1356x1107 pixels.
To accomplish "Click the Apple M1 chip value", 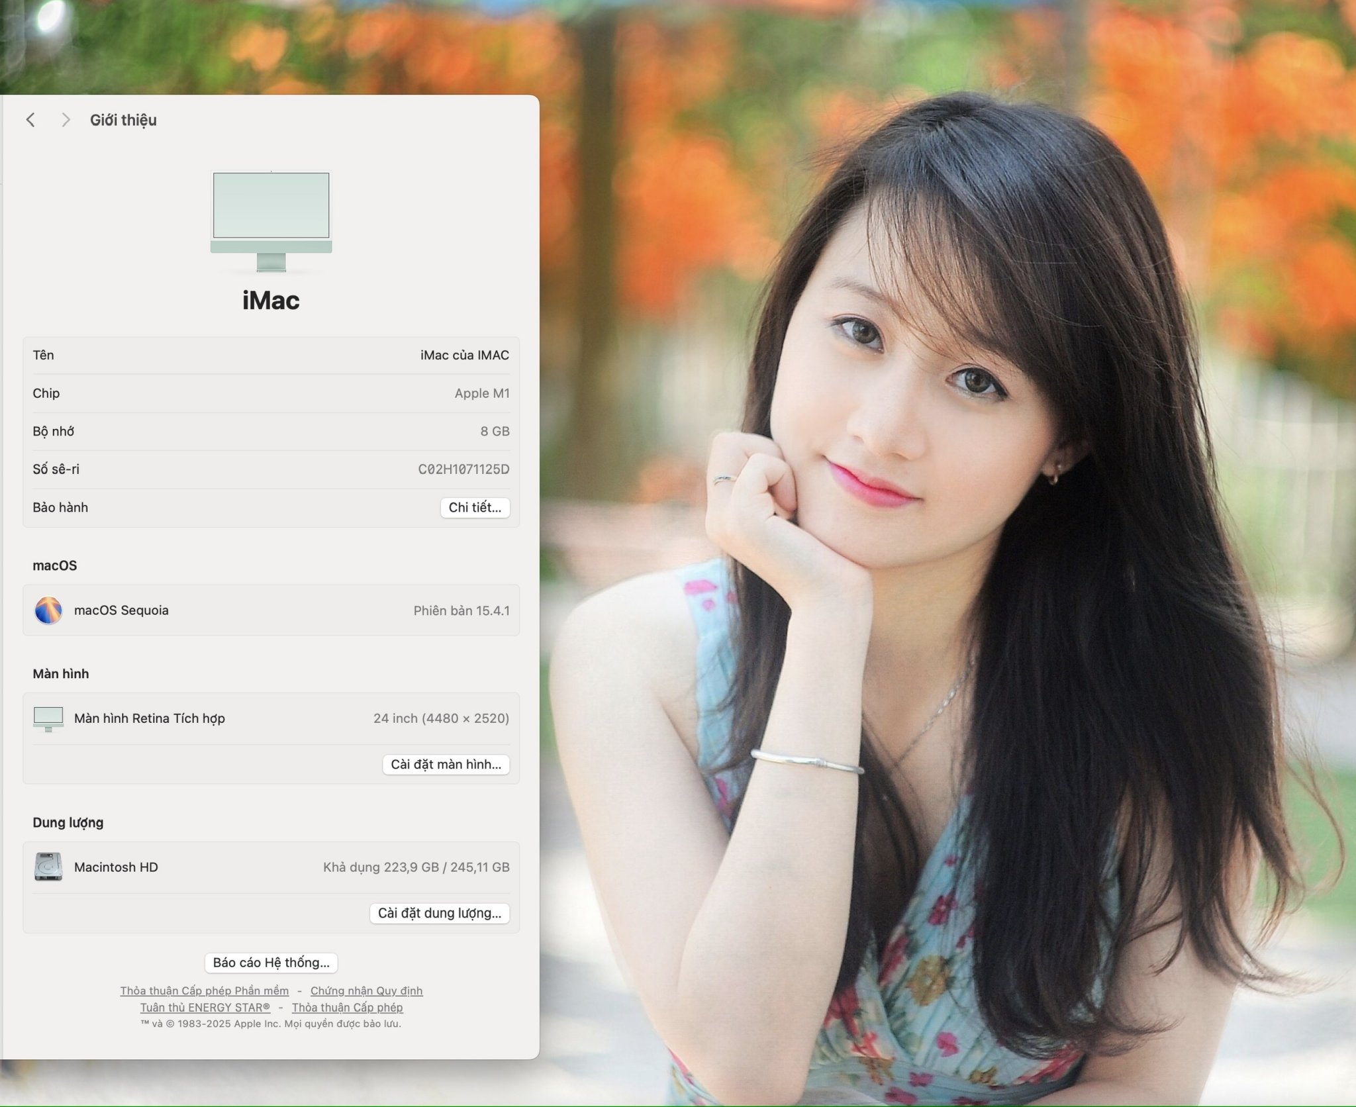I will click(481, 393).
